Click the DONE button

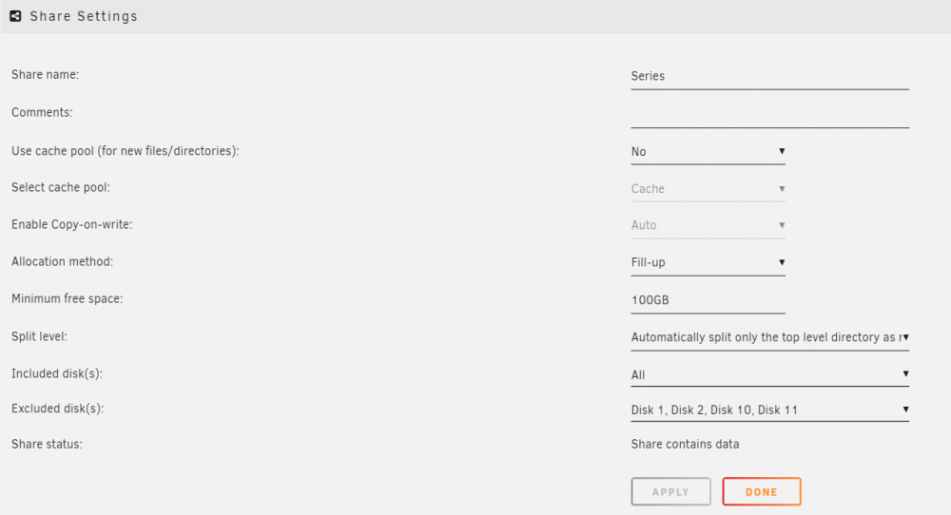tap(762, 491)
